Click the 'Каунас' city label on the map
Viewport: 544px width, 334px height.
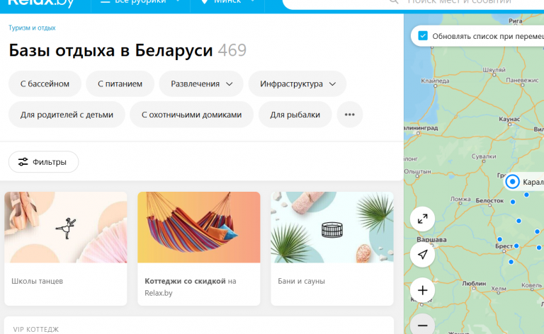coord(509,119)
